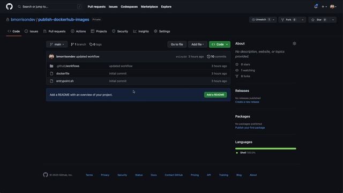Click the footer GitHub logo icon
This screenshot has height=193, width=343.
pyautogui.click(x=45, y=175)
